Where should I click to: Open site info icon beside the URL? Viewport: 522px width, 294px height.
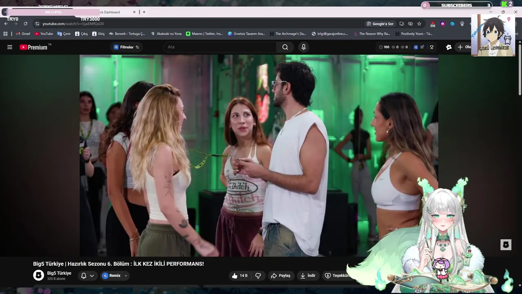[x=37, y=24]
